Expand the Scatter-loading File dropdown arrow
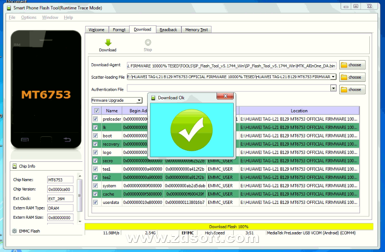This screenshot has height=252, width=385. pos(333,77)
